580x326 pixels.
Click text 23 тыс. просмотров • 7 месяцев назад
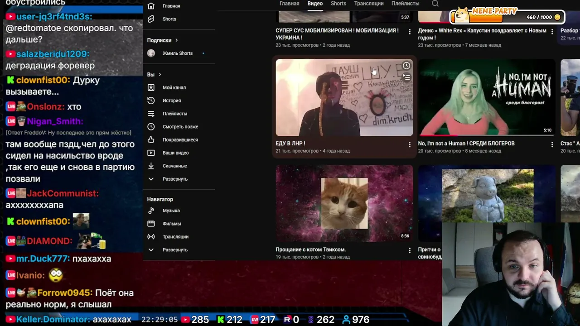tap(459, 45)
